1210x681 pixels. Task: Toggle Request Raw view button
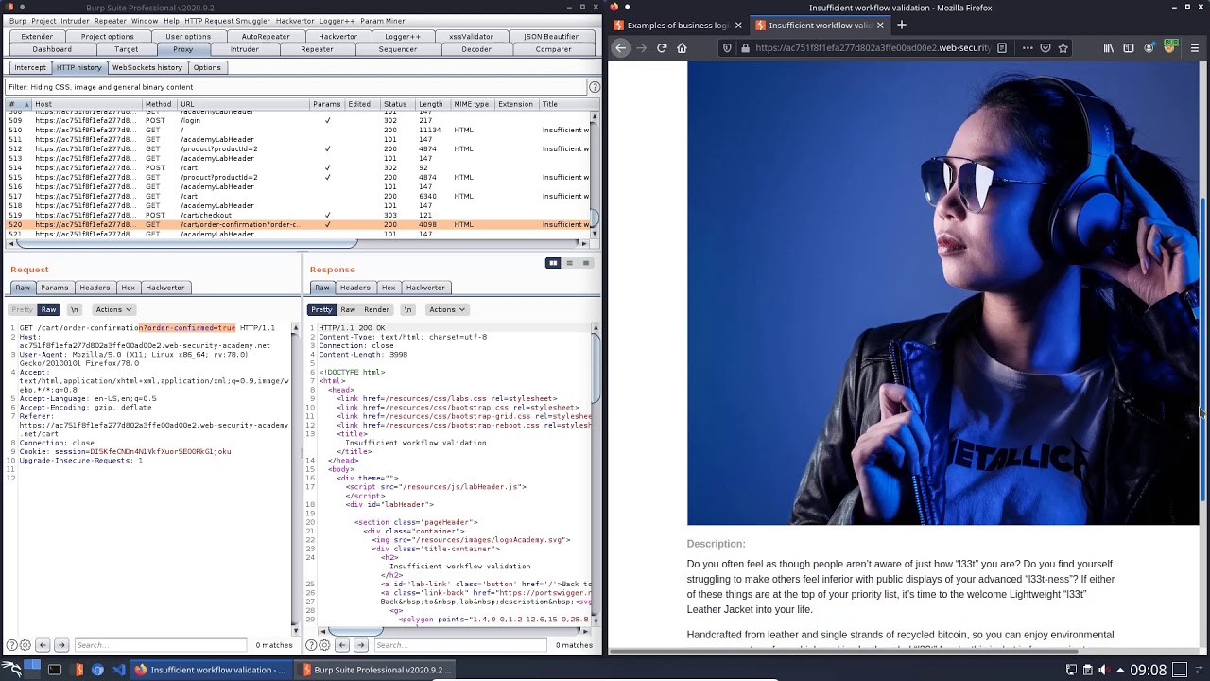click(49, 309)
